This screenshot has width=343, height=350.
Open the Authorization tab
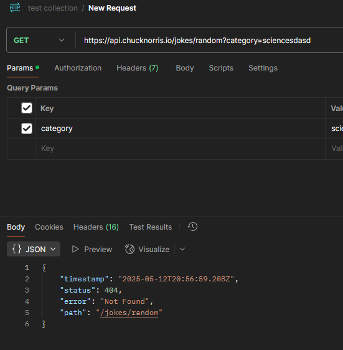(78, 68)
